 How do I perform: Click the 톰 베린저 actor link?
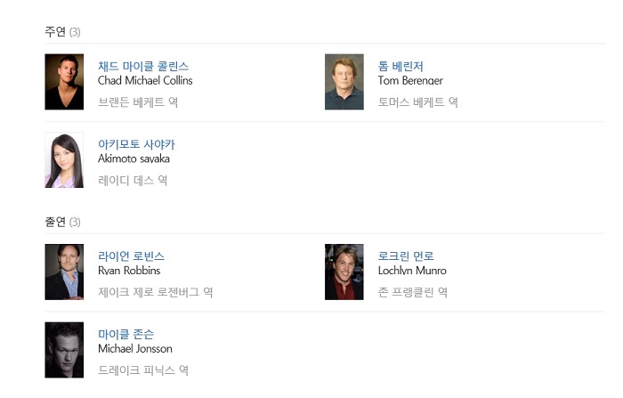[x=400, y=66]
